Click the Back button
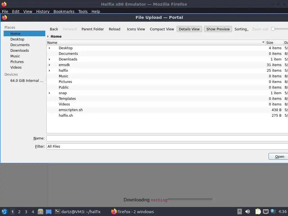Viewport: 288px width, 216px height. pyautogui.click(x=54, y=29)
